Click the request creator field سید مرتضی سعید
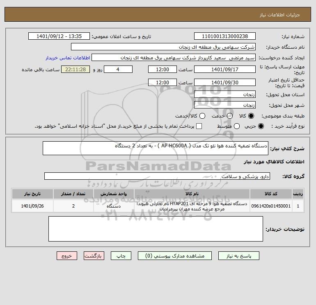Viewport: 316px width, 305px height. (x=174, y=57)
